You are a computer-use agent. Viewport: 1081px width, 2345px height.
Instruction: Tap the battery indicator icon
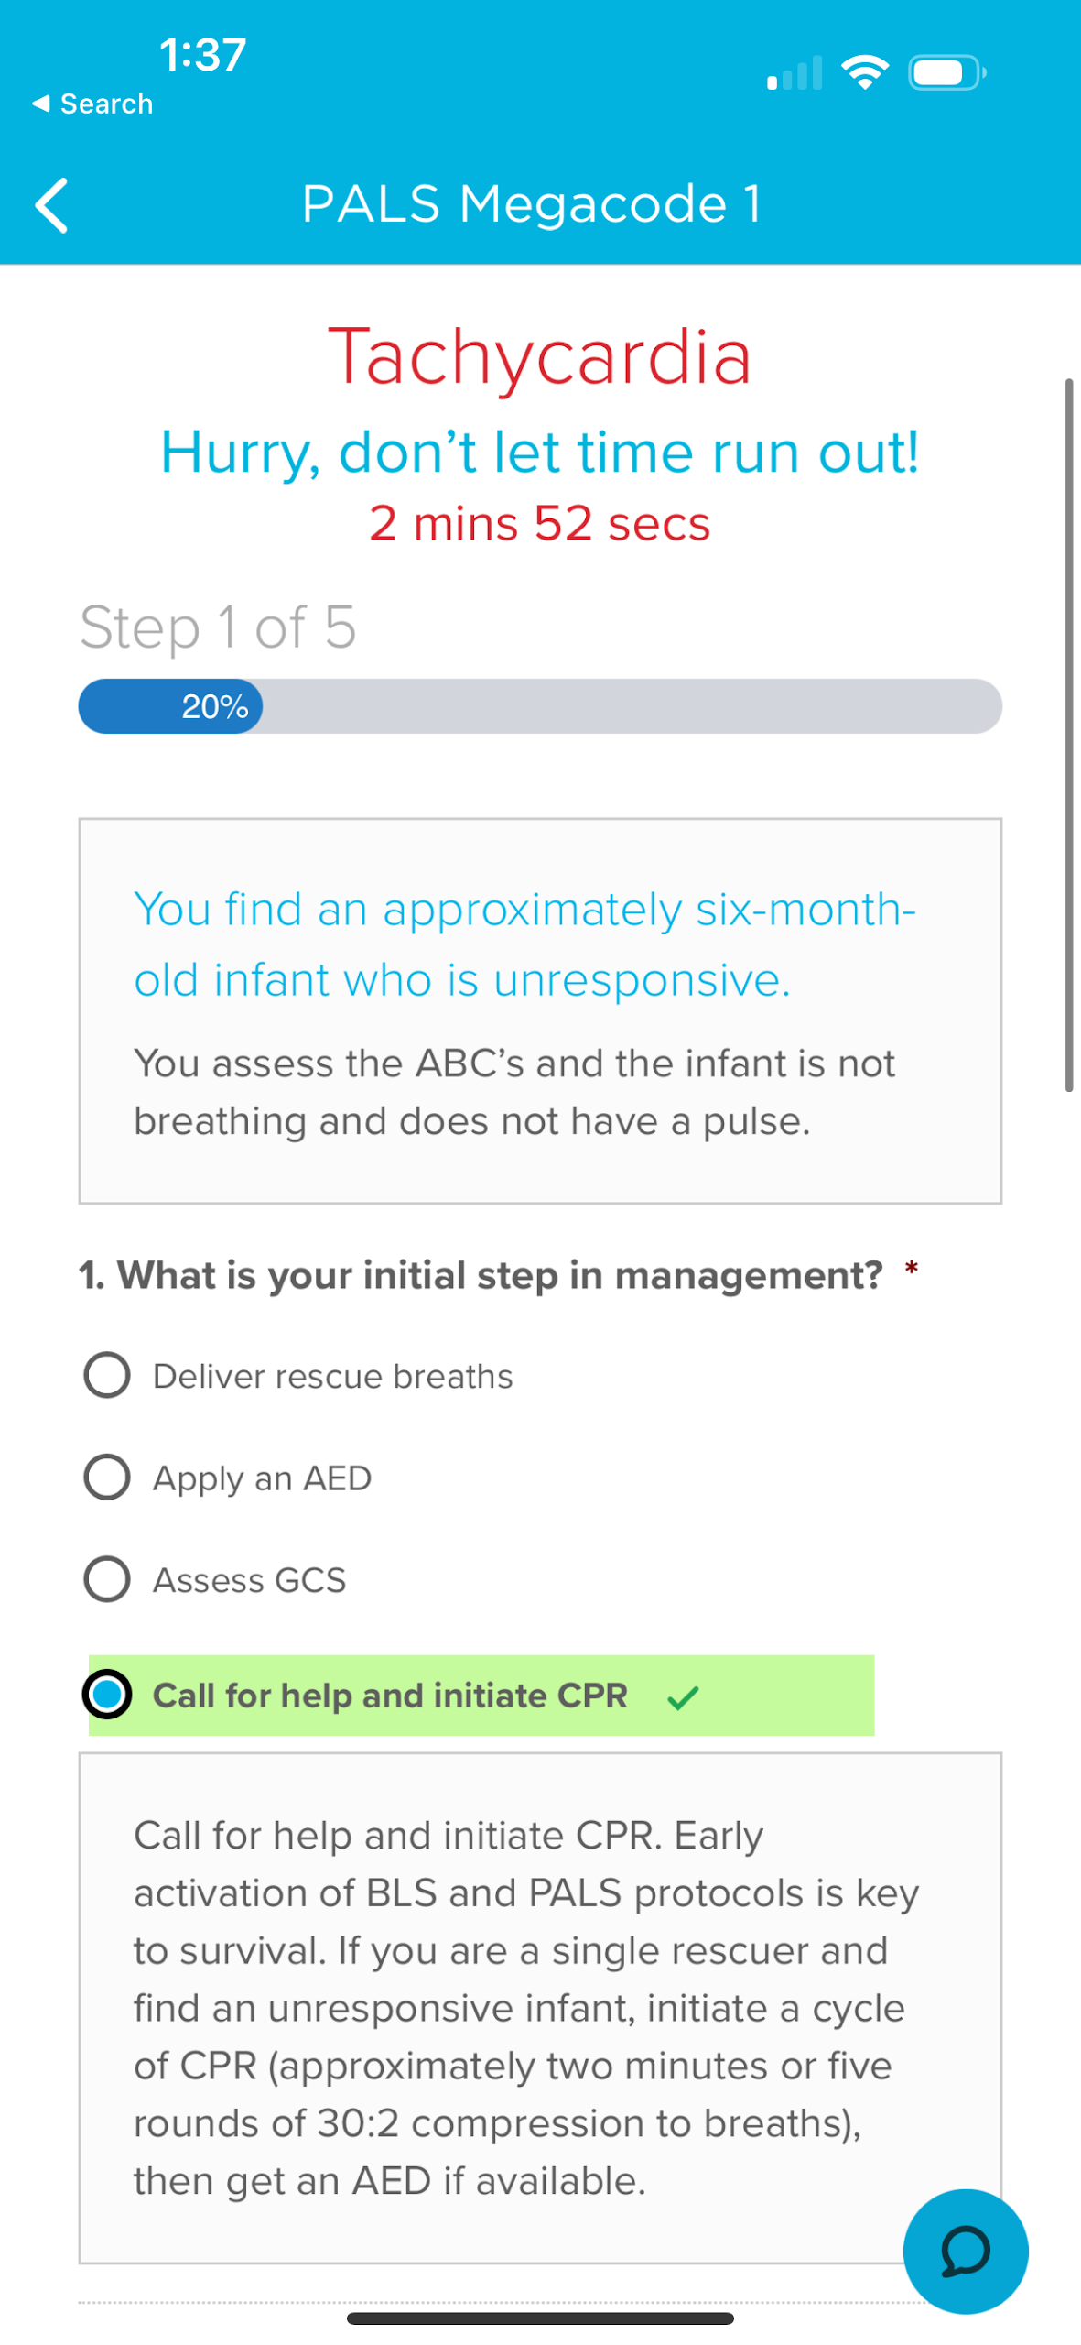(x=946, y=72)
